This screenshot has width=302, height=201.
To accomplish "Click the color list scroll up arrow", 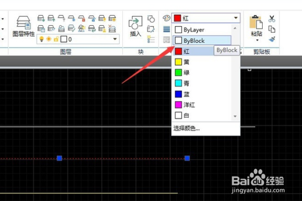I will 235,28.
